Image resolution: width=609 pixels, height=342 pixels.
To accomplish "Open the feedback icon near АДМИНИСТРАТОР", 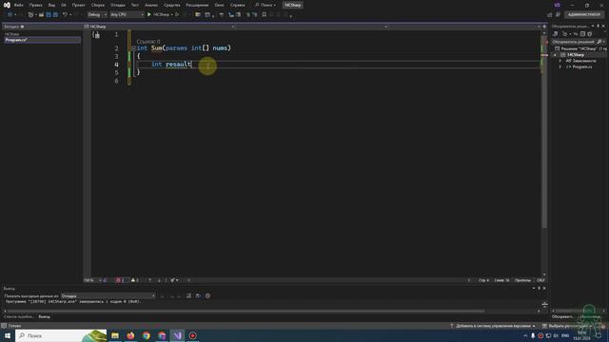I will 559,15.
